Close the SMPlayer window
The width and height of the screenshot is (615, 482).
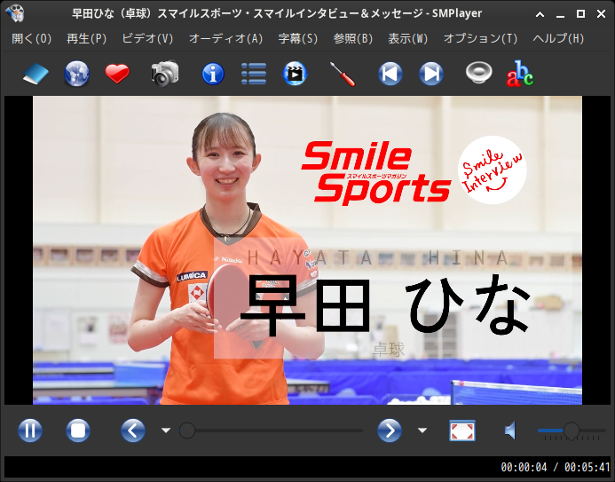pyautogui.click(x=602, y=14)
